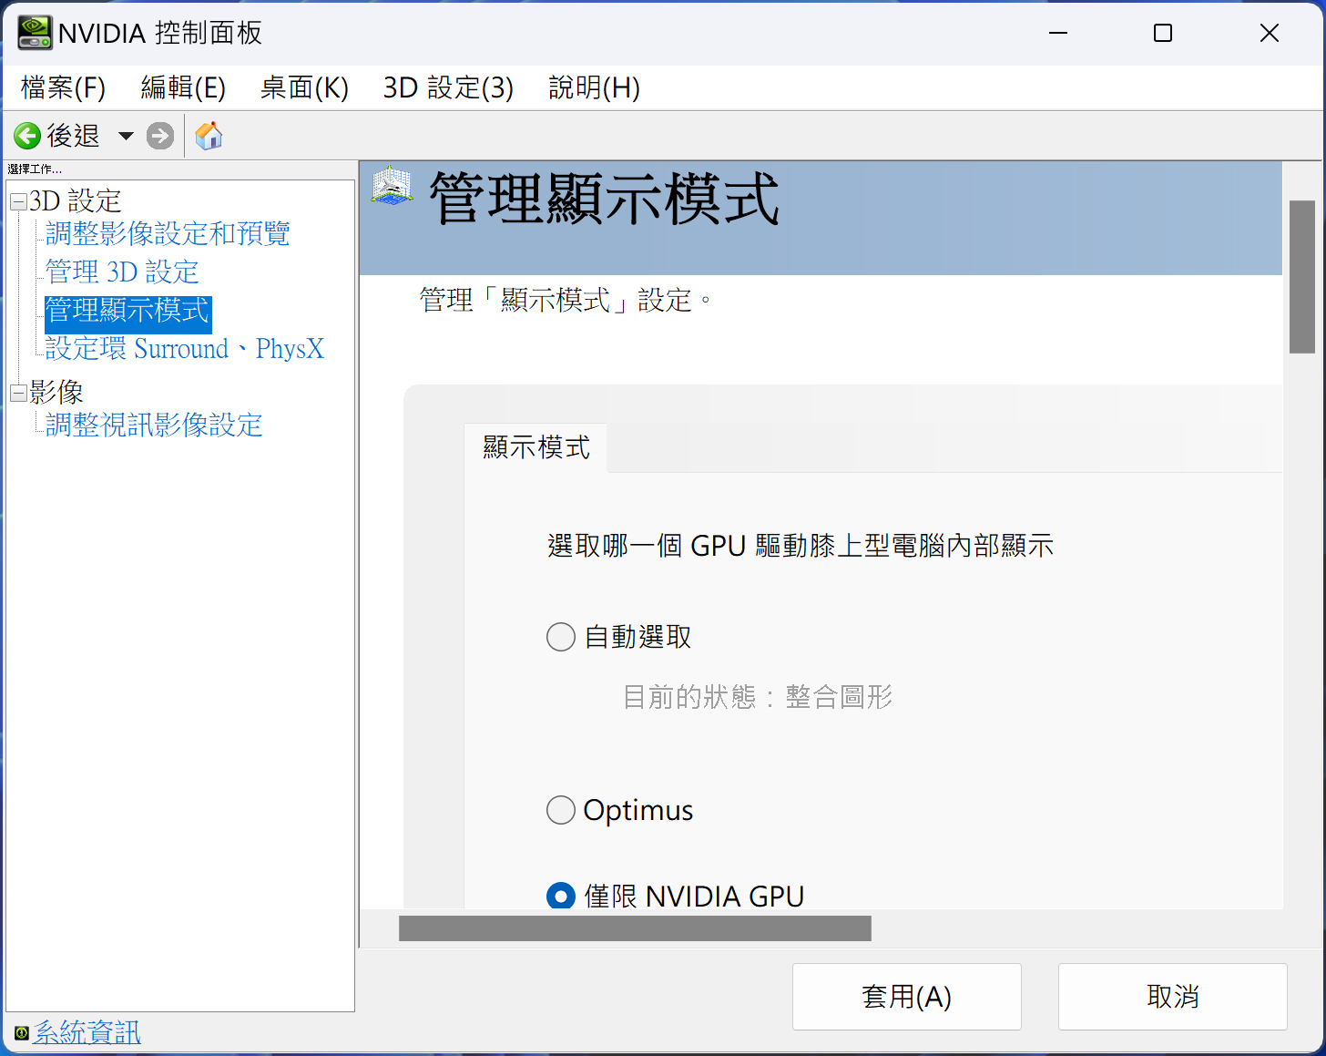Open the 3D 設定(3) menu
Viewport: 1326px width, 1056px height.
(x=448, y=88)
